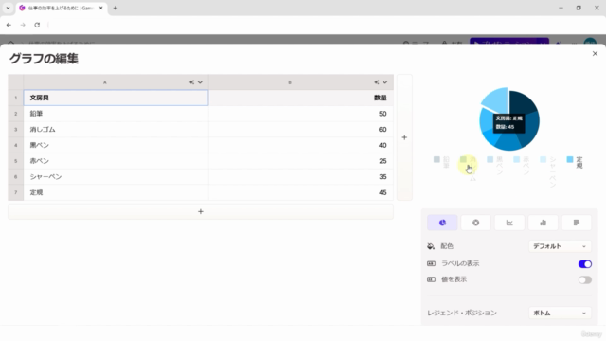Add a new column with plus icon
606x341 pixels.
click(404, 137)
